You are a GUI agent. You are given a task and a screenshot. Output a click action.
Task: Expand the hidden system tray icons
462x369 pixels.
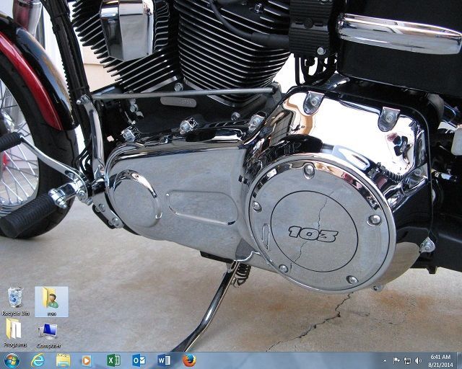tap(385, 360)
